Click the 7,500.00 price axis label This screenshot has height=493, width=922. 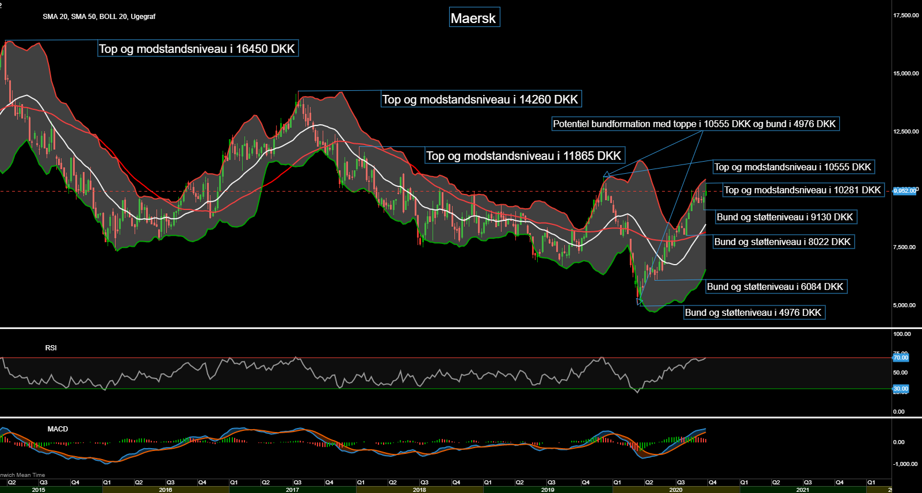pos(904,247)
